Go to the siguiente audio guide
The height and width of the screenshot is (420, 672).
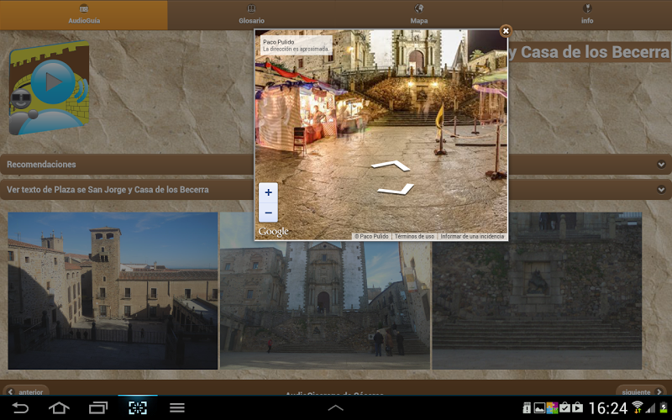click(641, 391)
